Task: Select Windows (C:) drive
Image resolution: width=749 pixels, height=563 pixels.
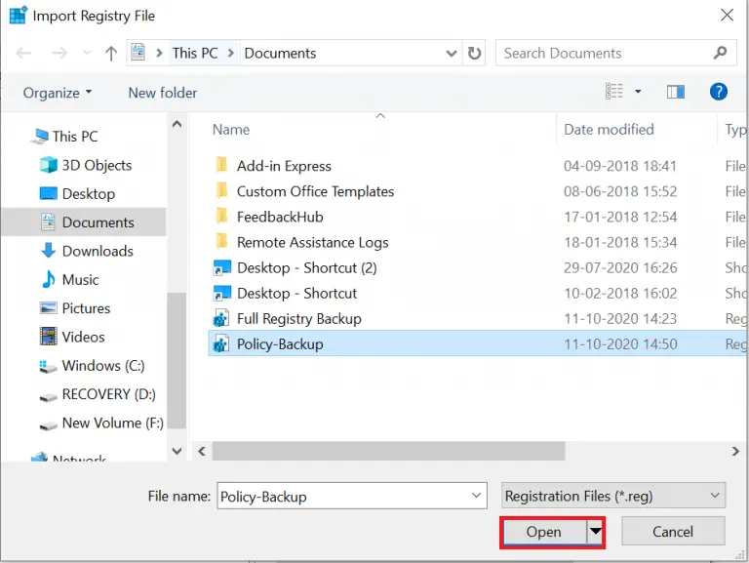Action: click(92, 366)
